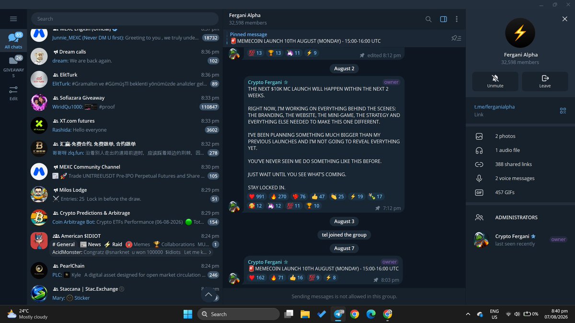The image size is (575, 323).
Task: Add heart reaction with 991 count
Action: coord(257,196)
